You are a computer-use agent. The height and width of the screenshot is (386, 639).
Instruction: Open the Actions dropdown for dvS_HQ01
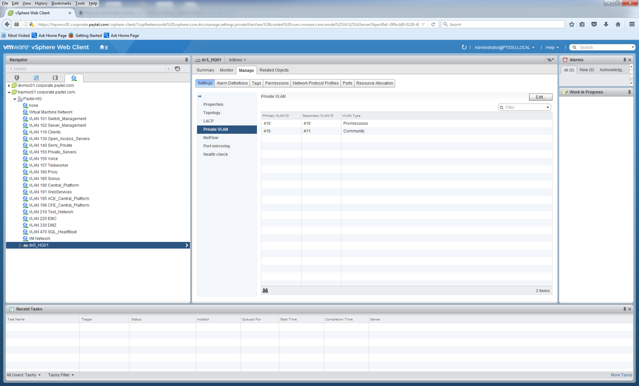(237, 60)
